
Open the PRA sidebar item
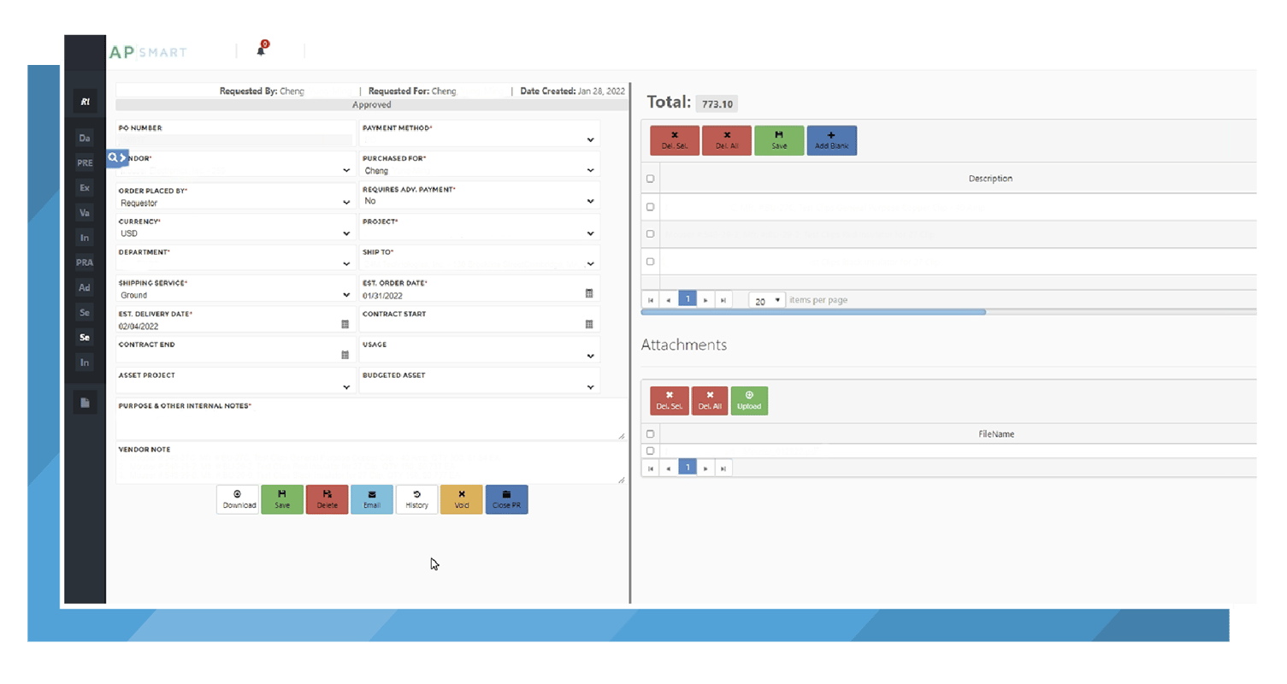(85, 262)
